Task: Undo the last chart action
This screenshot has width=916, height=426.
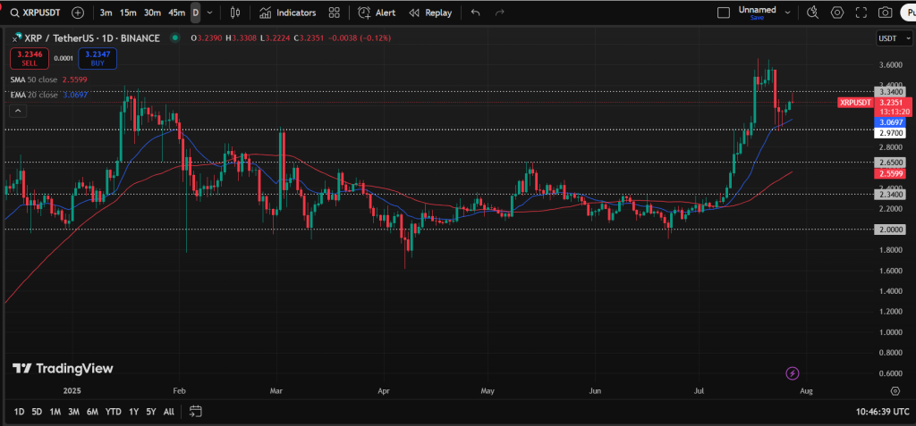Action: click(476, 13)
